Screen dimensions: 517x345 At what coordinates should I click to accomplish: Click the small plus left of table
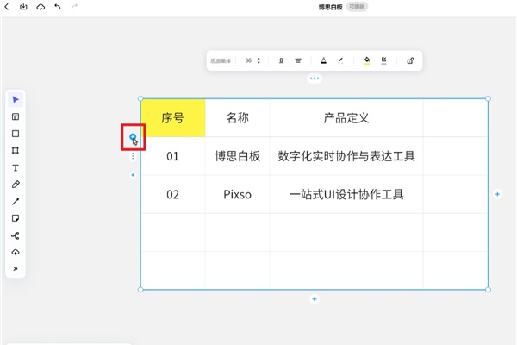(133, 175)
